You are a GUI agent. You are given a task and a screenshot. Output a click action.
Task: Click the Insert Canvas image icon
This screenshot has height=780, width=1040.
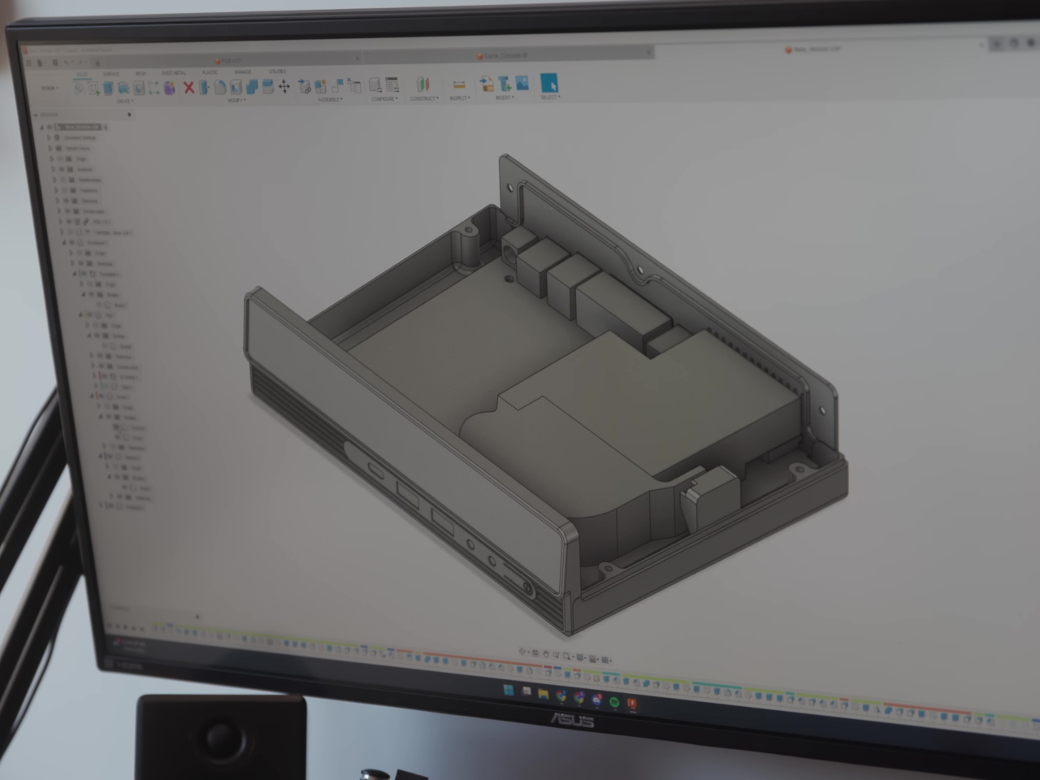[522, 83]
